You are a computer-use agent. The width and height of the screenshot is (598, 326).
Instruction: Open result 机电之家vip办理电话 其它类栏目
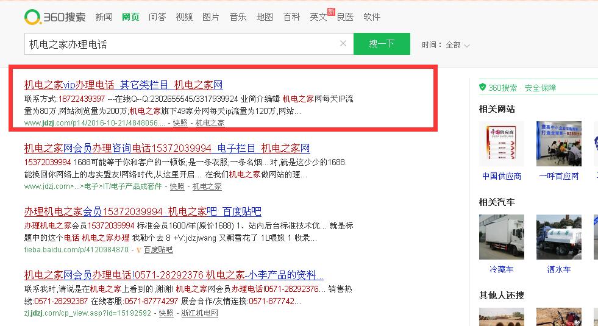(x=123, y=85)
